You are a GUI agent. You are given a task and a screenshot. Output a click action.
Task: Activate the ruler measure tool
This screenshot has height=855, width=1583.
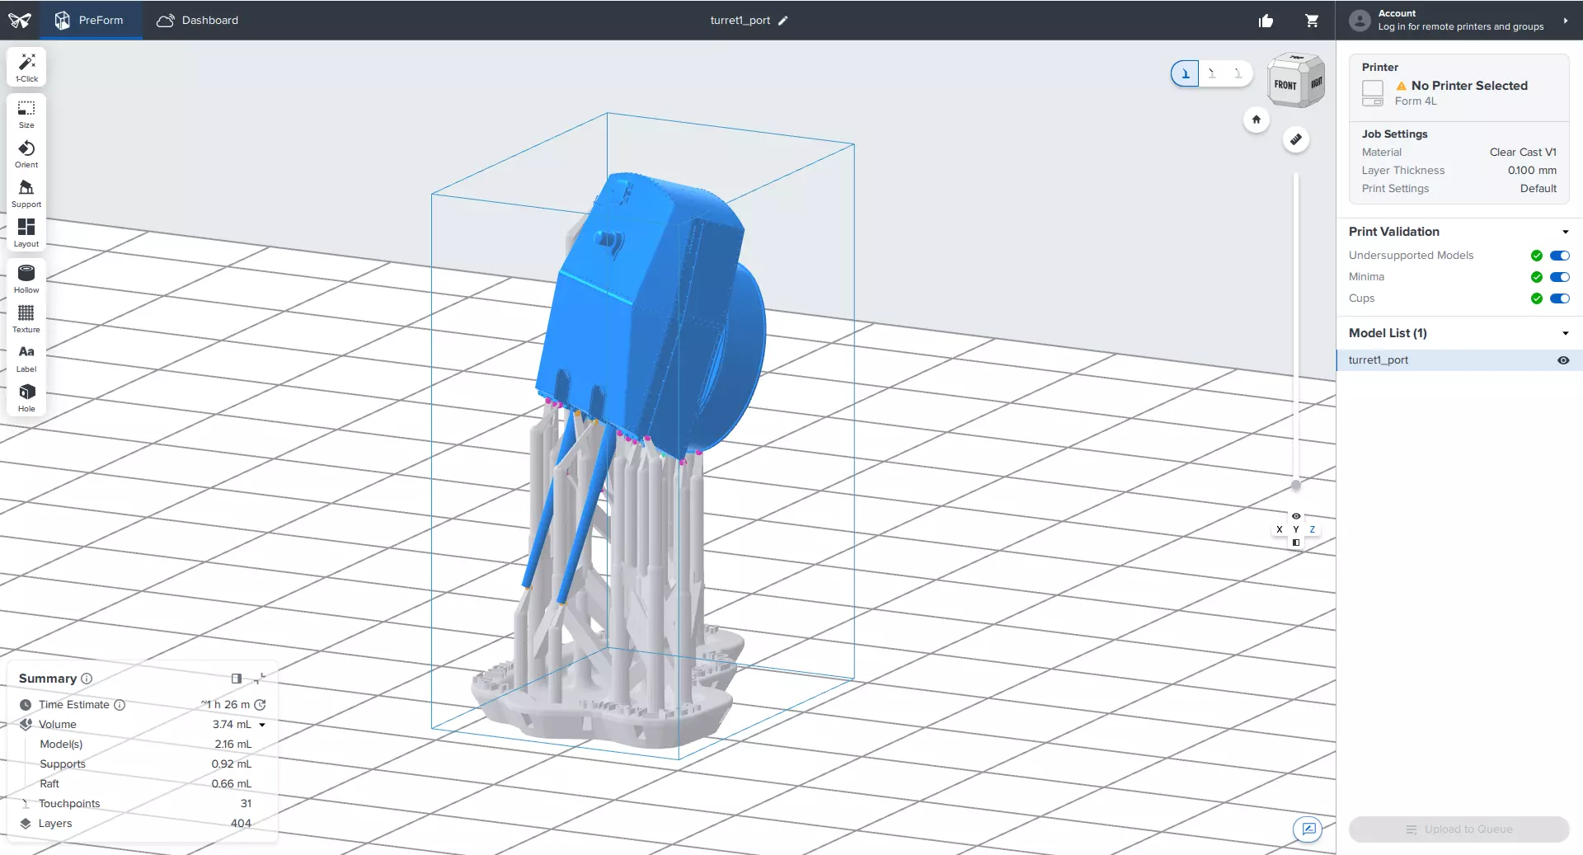(x=1296, y=139)
